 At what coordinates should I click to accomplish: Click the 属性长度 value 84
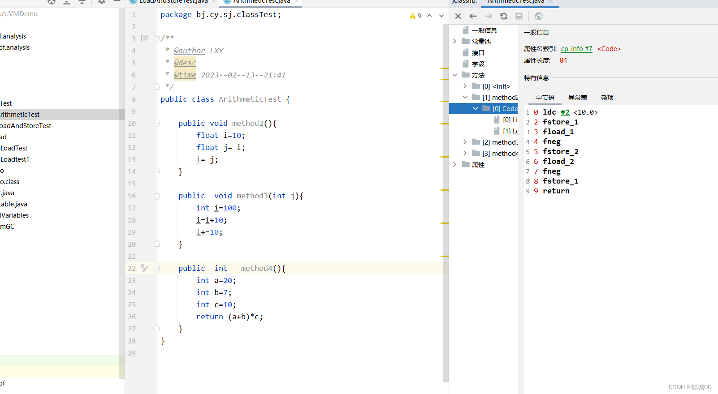tap(563, 60)
